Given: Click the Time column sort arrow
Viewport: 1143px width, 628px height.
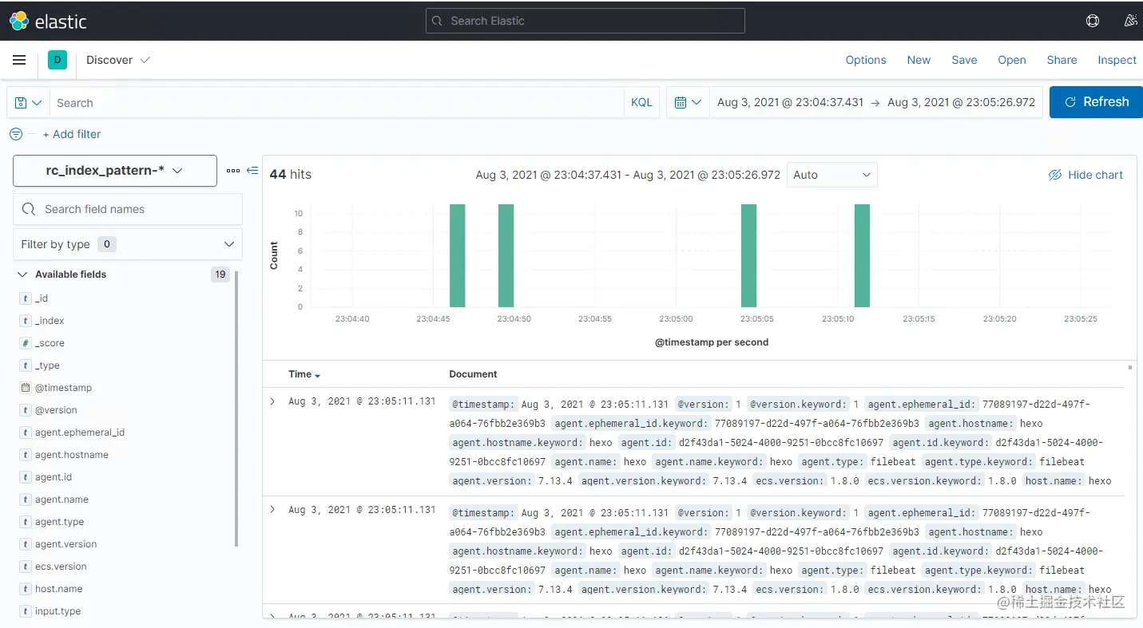Looking at the screenshot, I should 317,375.
